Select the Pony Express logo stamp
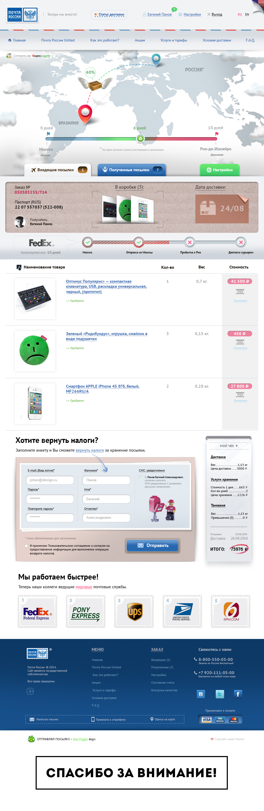The height and width of the screenshot is (811, 264). coord(86,611)
